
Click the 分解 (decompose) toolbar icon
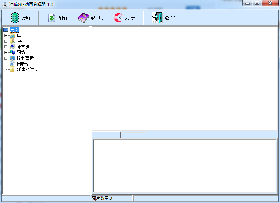(15, 18)
